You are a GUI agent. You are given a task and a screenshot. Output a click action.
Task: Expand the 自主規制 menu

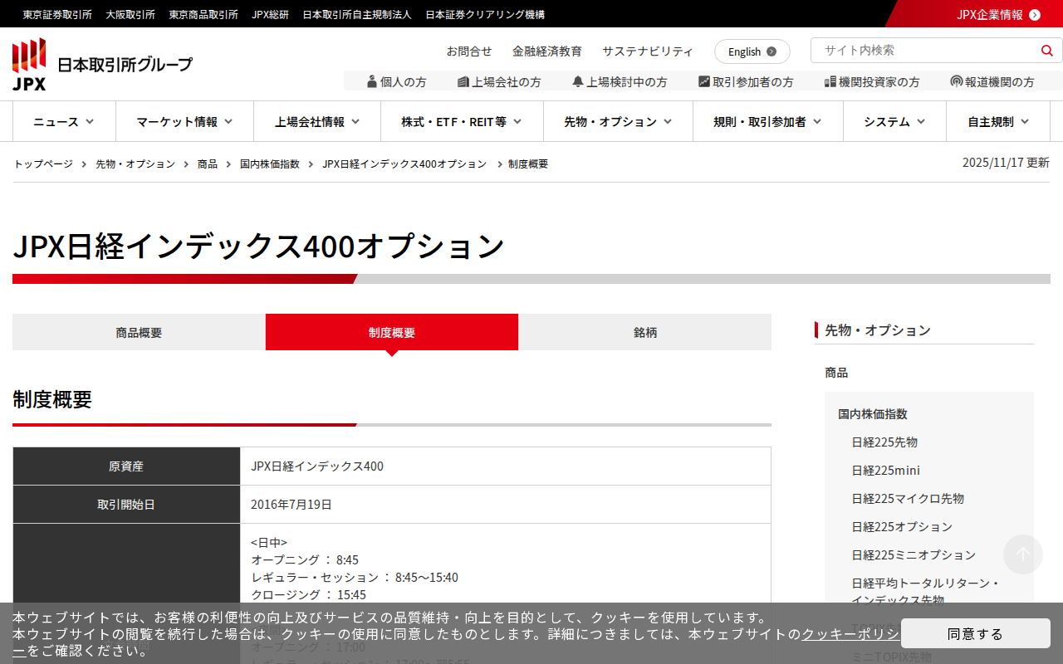pyautogui.click(x=998, y=121)
